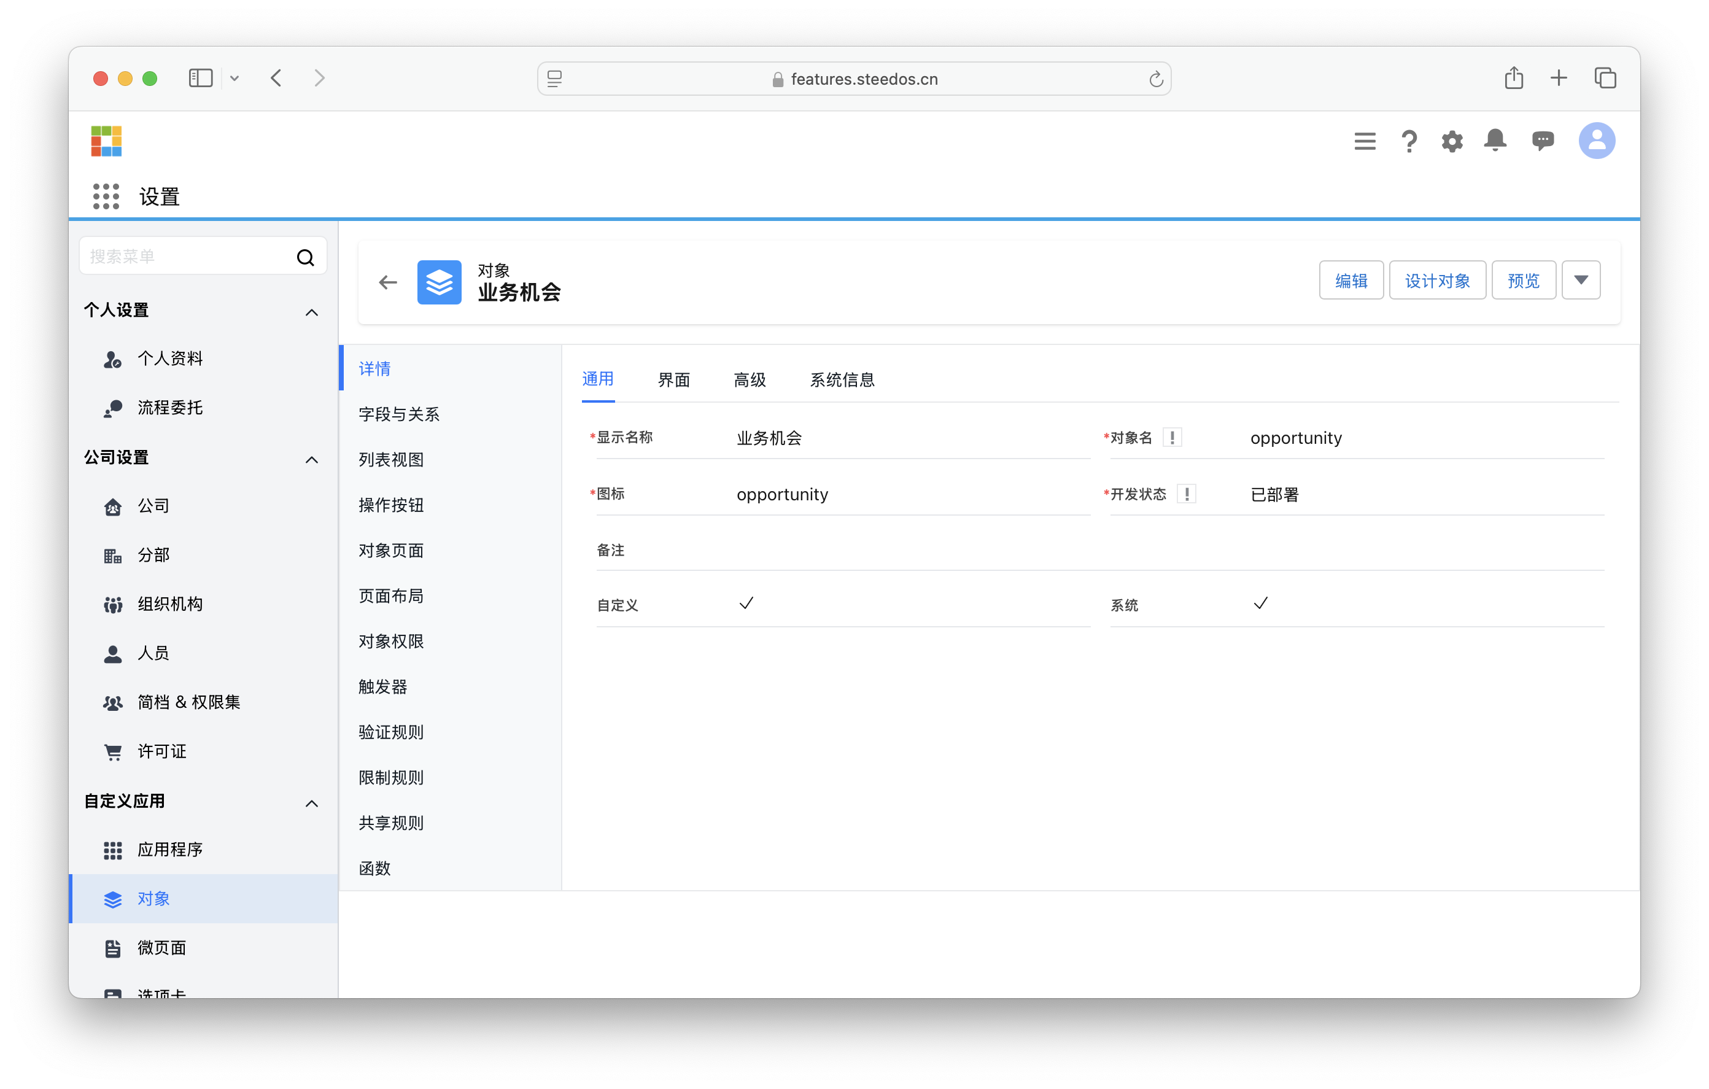Click the 许可证 cart icon

(113, 752)
